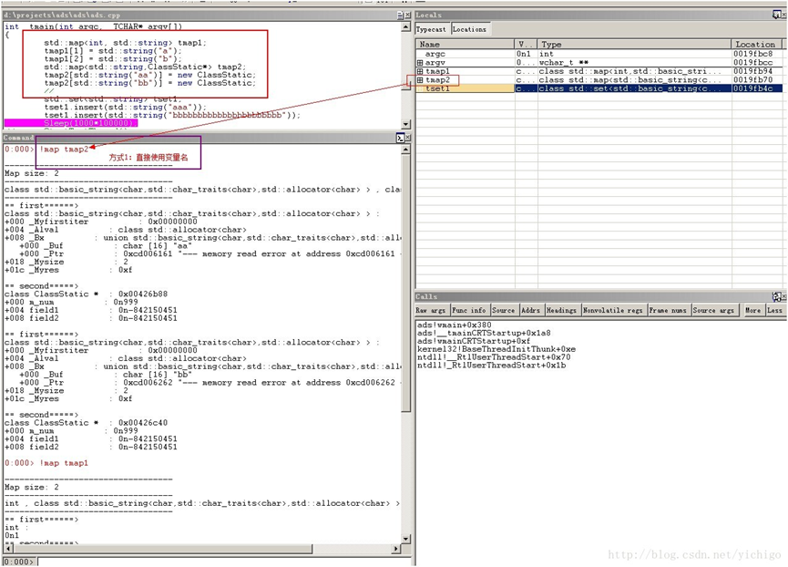This screenshot has height=567, width=788.
Task: Select frame ads!__tmainCRTStartup+0x1a8
Action: click(484, 333)
